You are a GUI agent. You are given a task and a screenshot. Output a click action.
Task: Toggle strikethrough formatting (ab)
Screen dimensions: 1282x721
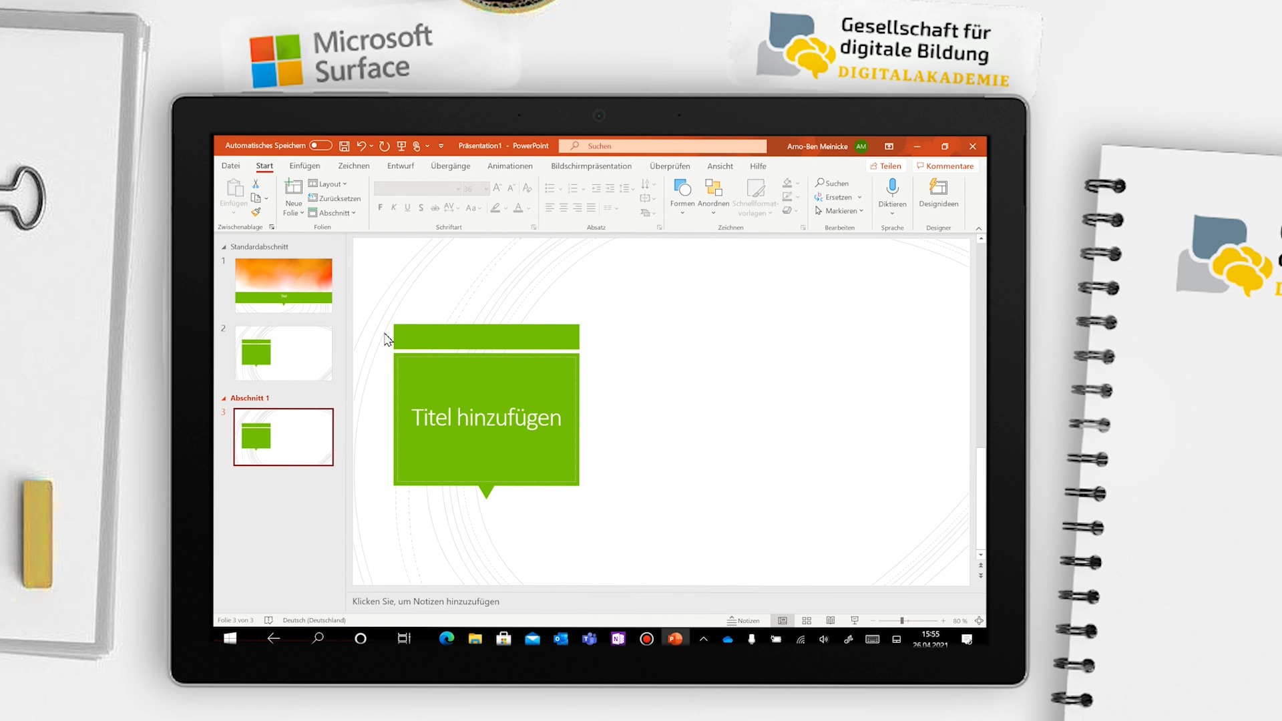click(x=435, y=208)
